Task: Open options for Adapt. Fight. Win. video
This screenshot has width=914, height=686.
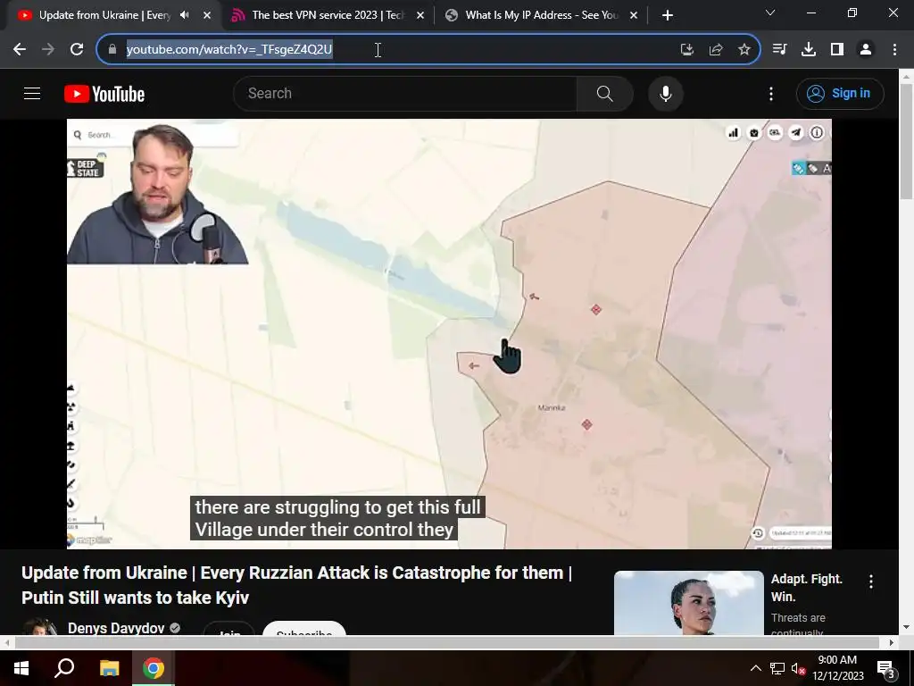Action: pos(871,581)
